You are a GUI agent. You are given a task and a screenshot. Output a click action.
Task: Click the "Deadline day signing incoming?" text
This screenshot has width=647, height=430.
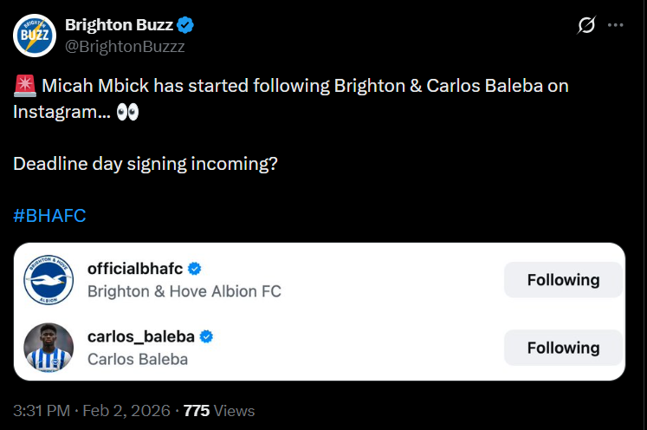[x=145, y=162]
